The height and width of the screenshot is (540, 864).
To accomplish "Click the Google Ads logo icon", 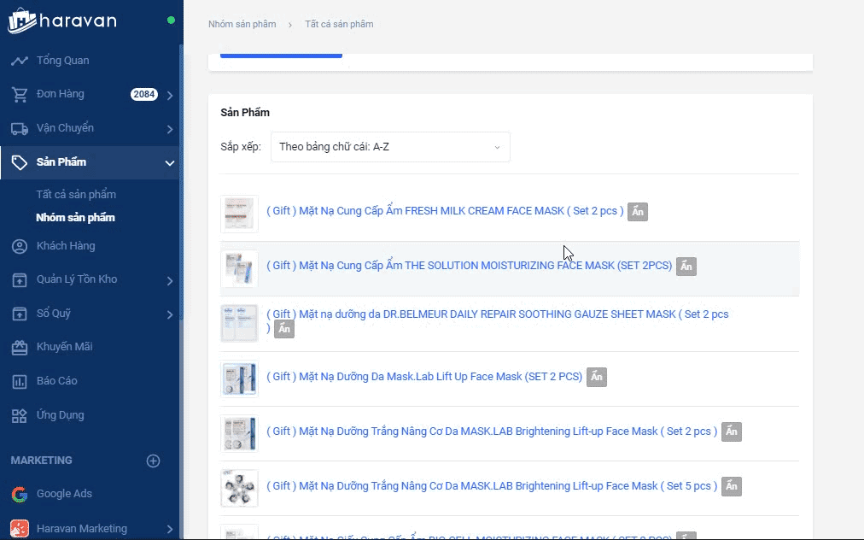I will coord(20,494).
